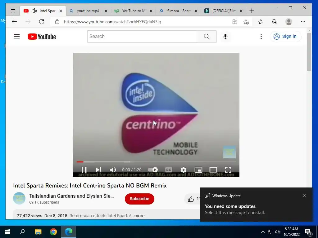The height and width of the screenshot is (238, 318).
Task: Open Tailslandian Gardens and Elysian channel name
Action: 71,196
